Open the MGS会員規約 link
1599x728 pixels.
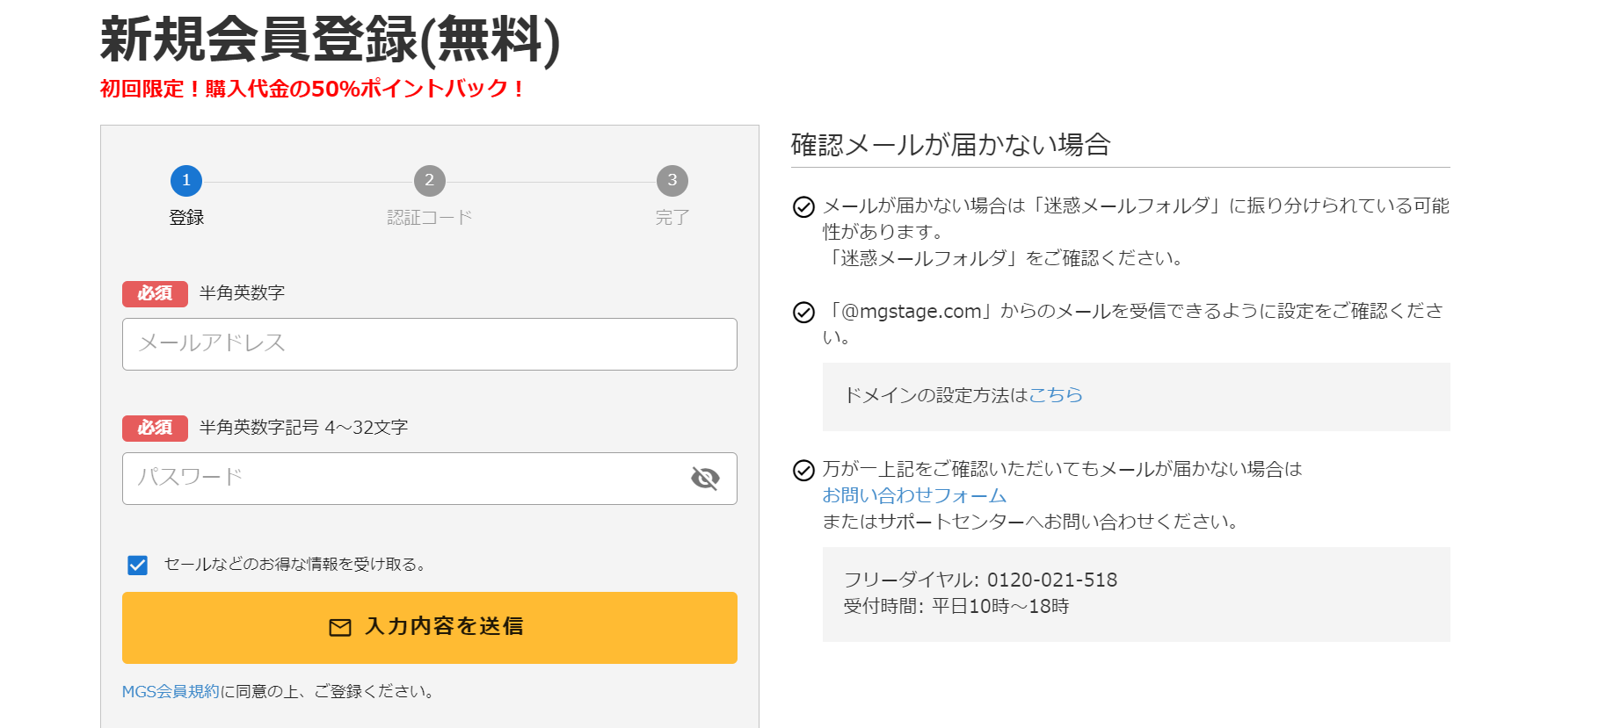171,692
